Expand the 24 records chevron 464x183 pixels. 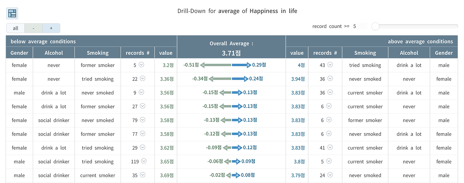(330, 175)
